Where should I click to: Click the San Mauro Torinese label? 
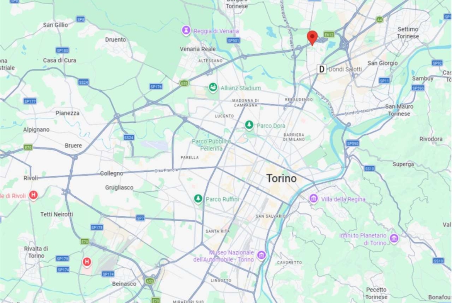click(x=399, y=110)
